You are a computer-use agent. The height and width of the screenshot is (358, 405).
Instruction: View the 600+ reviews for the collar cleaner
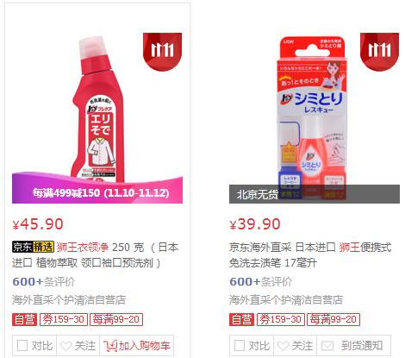pos(44,282)
